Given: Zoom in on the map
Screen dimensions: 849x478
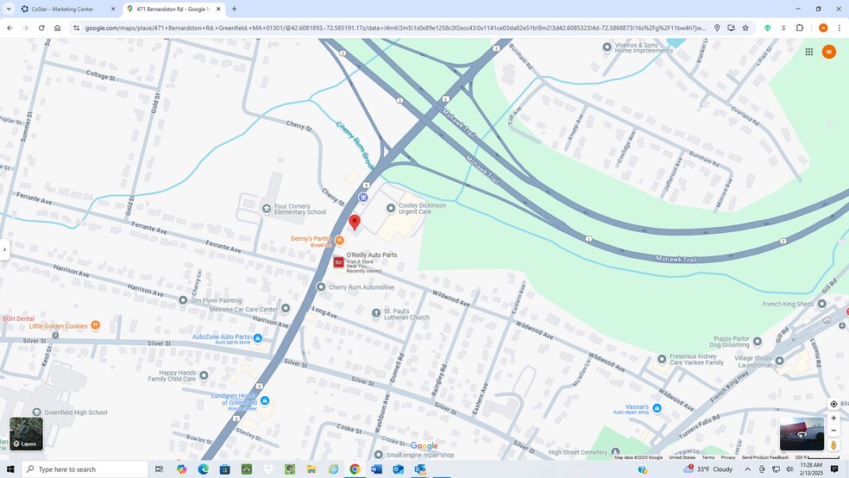Looking at the screenshot, I should [x=833, y=418].
